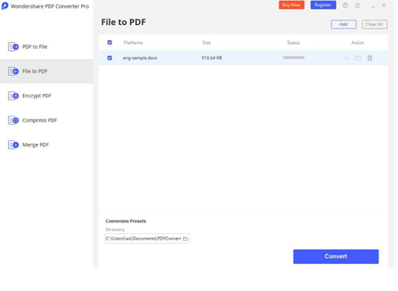Click the eng-sample.docx status progress bar
The width and height of the screenshot is (398, 291).
pyautogui.click(x=293, y=58)
